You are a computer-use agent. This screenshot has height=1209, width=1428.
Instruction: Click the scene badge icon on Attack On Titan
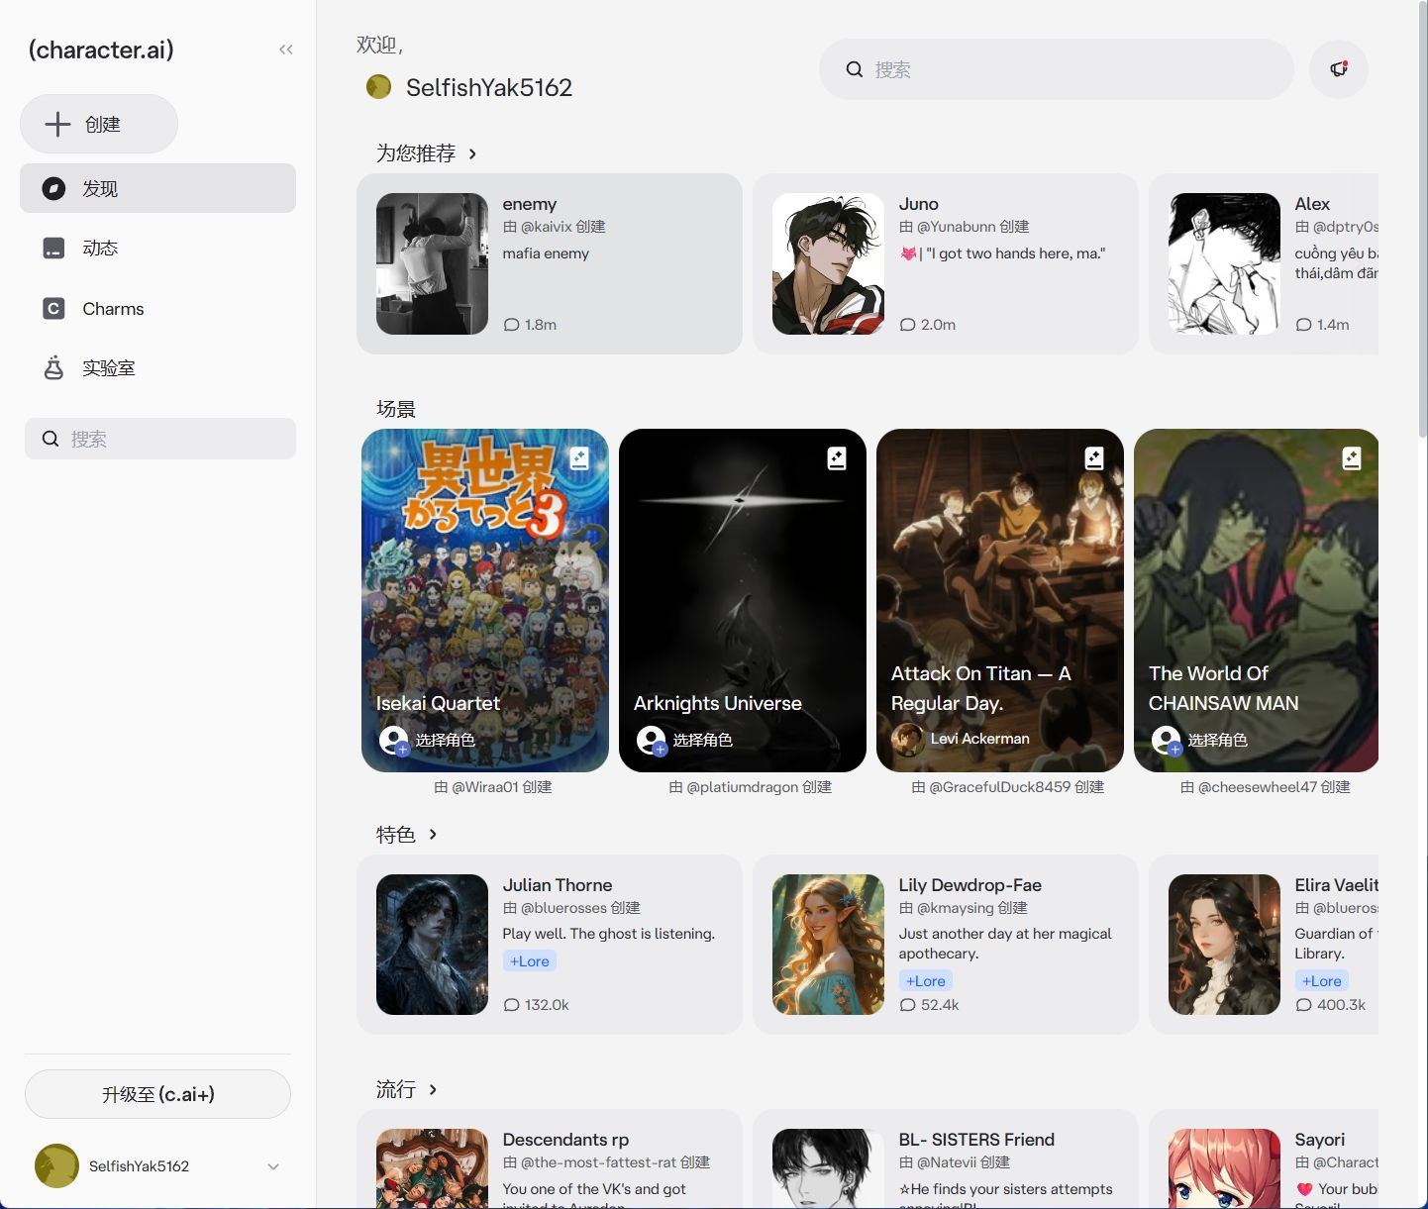(x=1094, y=457)
